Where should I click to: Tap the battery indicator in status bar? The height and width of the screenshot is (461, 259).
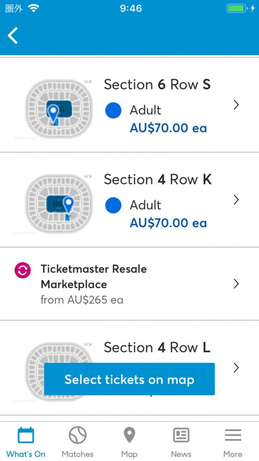click(x=236, y=8)
